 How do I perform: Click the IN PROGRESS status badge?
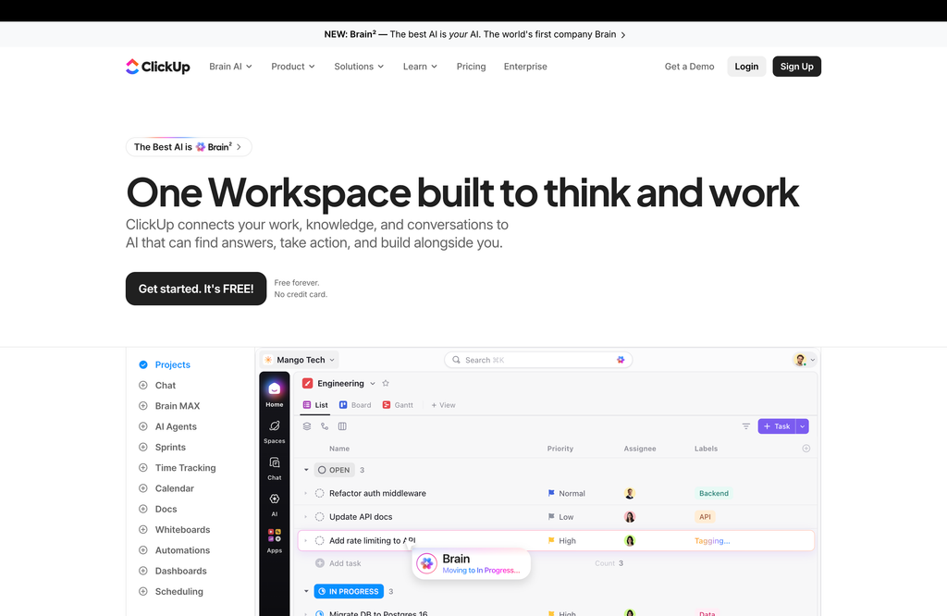tap(349, 591)
